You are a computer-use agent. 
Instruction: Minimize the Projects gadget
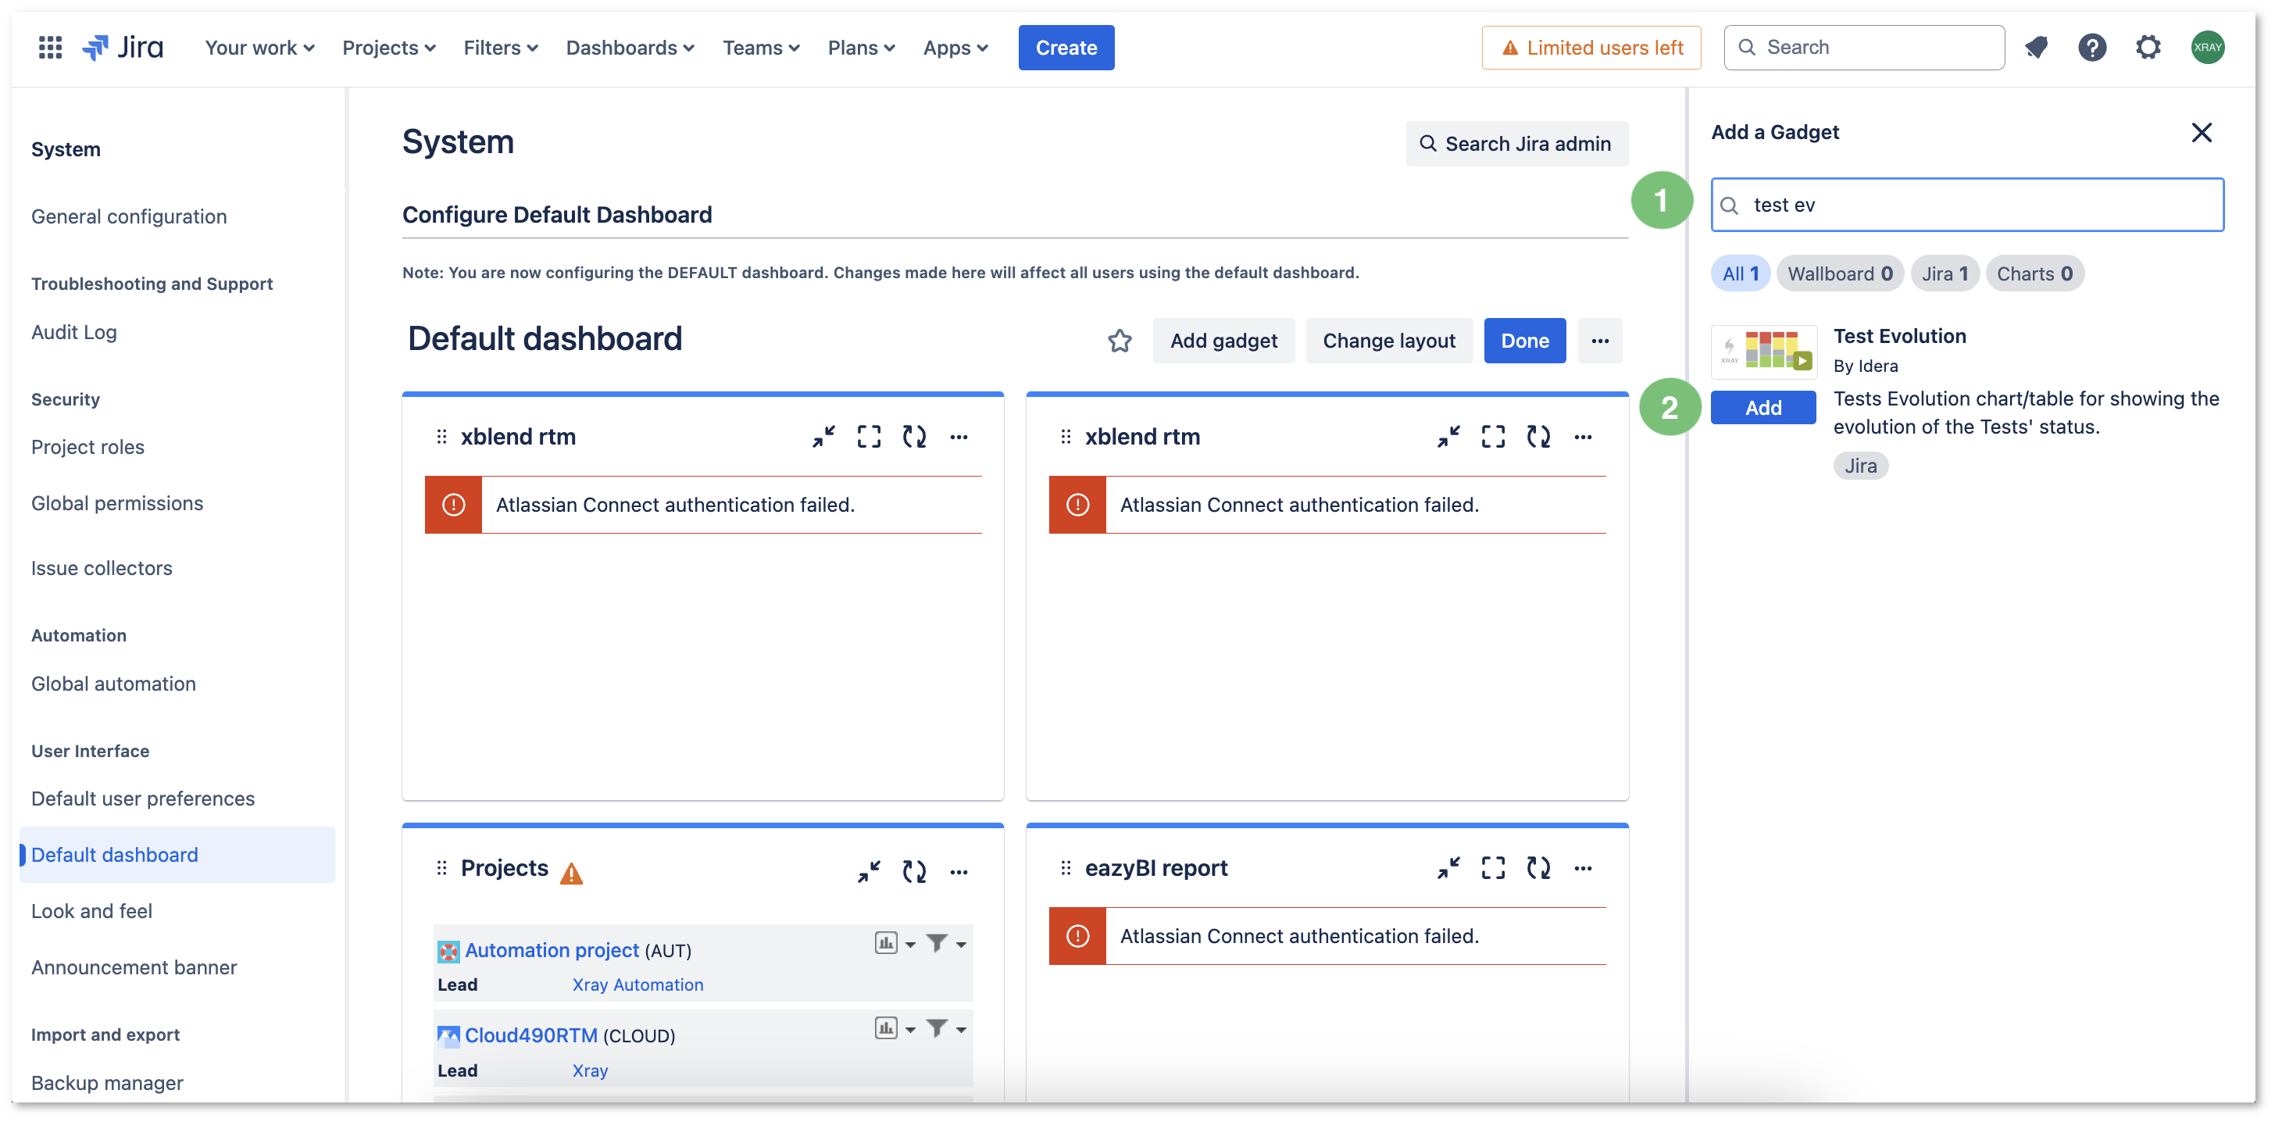coord(869,872)
